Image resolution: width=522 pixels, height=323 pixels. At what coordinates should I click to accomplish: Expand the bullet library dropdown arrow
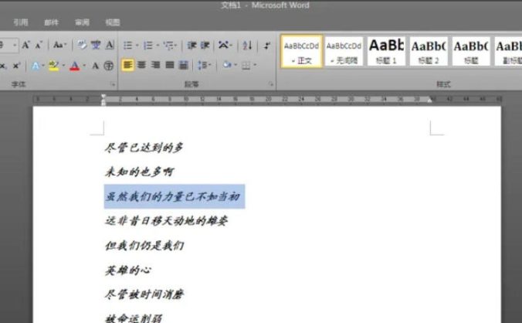tap(137, 46)
